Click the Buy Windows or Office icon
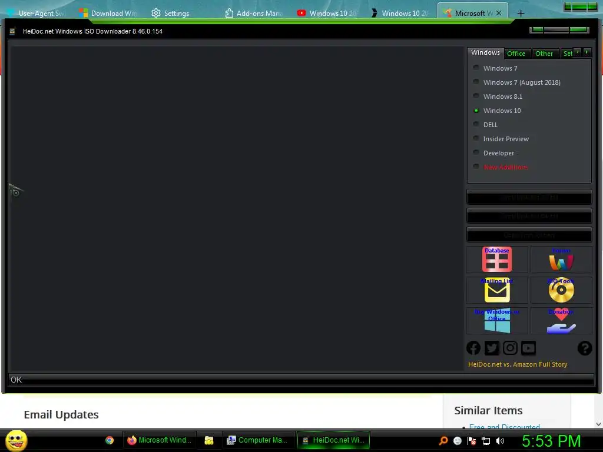 coord(497,321)
